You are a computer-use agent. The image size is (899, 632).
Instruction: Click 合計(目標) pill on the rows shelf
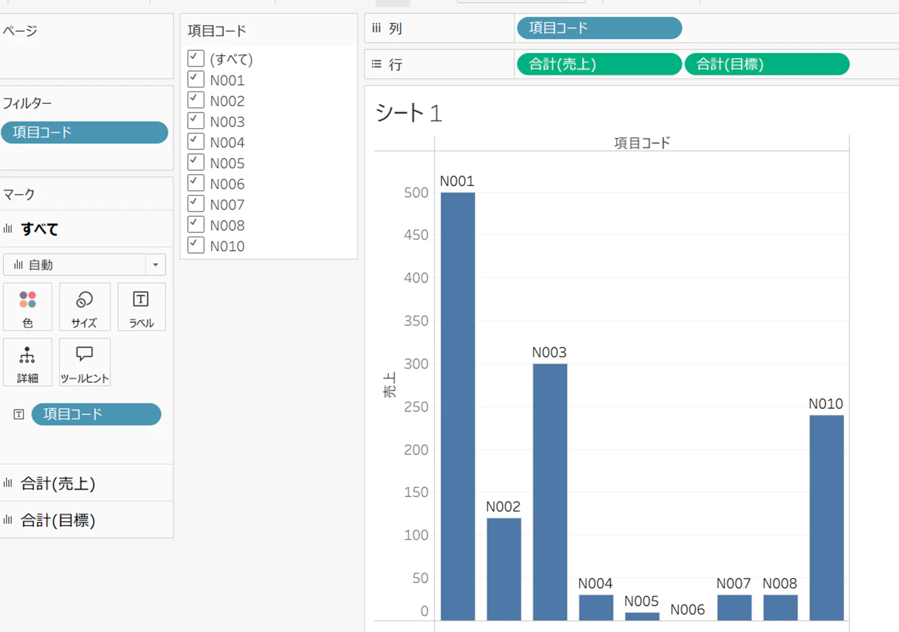767,64
